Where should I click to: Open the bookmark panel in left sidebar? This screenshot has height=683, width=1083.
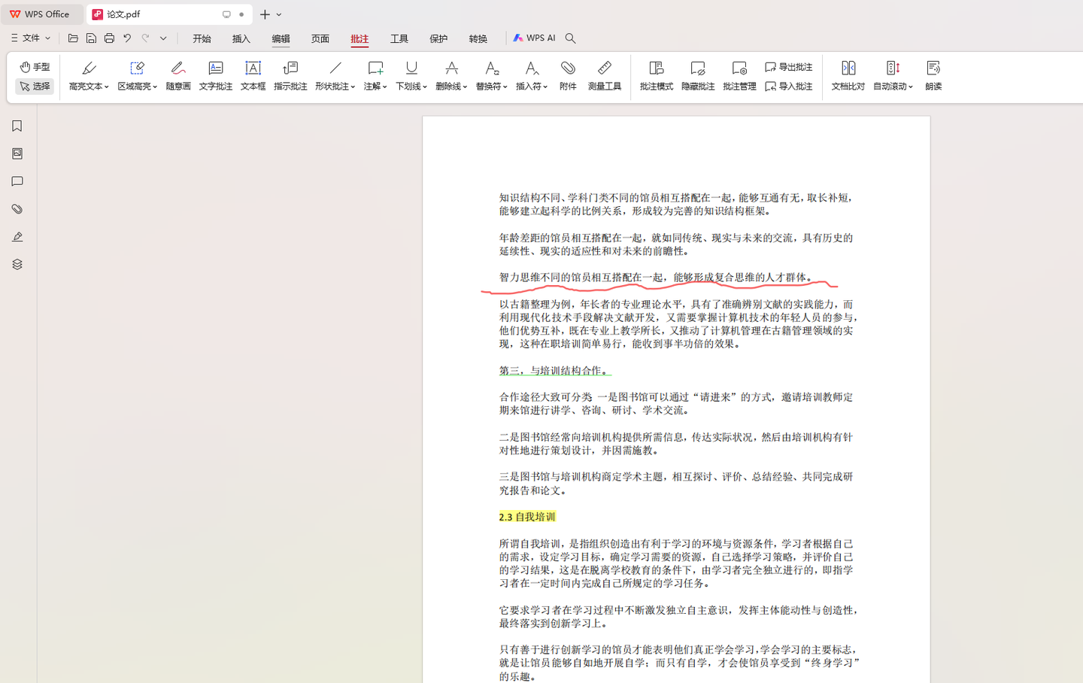17,126
